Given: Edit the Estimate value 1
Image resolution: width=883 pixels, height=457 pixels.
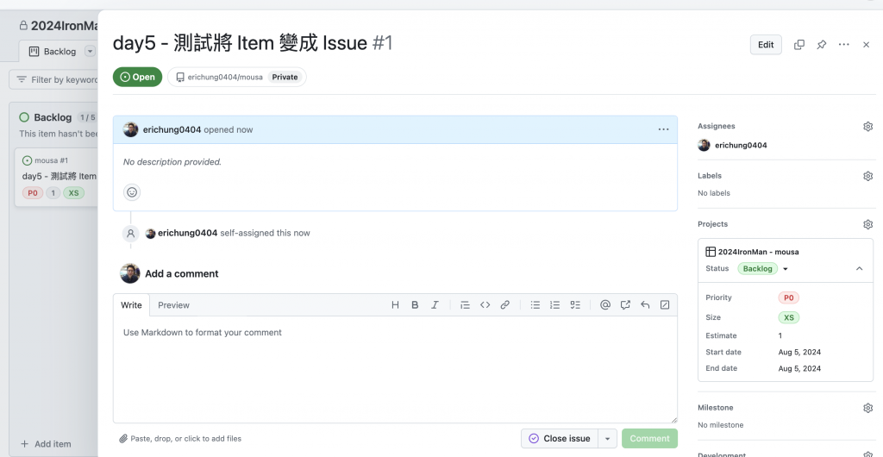Looking at the screenshot, I should pos(780,335).
